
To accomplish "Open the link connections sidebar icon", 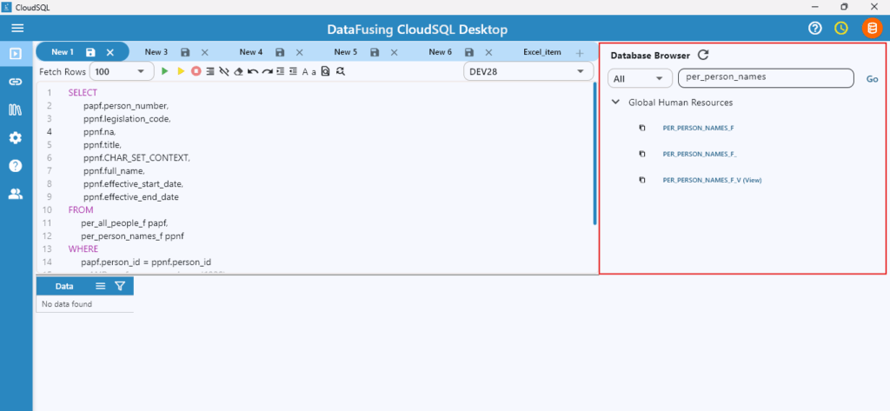I will [x=16, y=82].
